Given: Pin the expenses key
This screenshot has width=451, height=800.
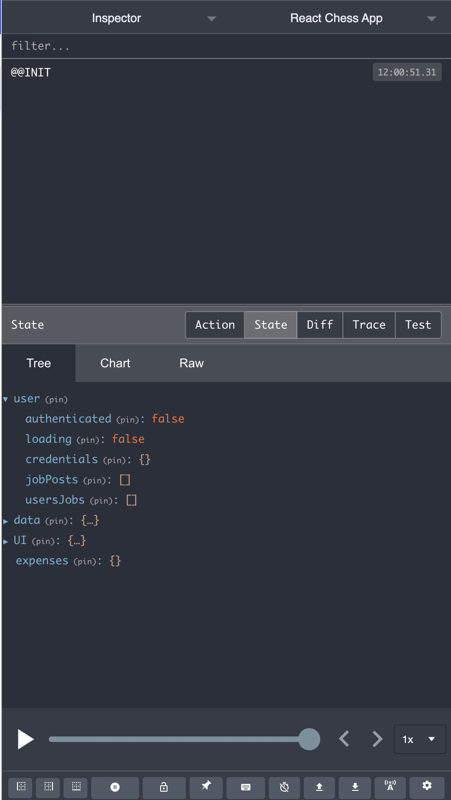Looking at the screenshot, I should (85, 562).
